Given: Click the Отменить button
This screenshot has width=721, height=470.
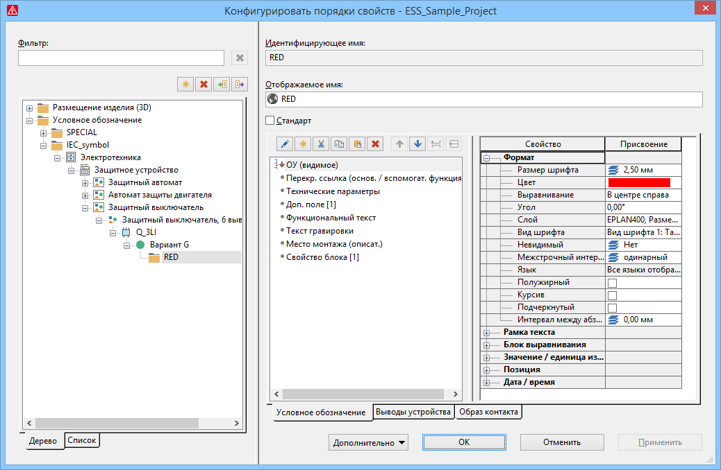Looking at the screenshot, I should pyautogui.click(x=562, y=442).
